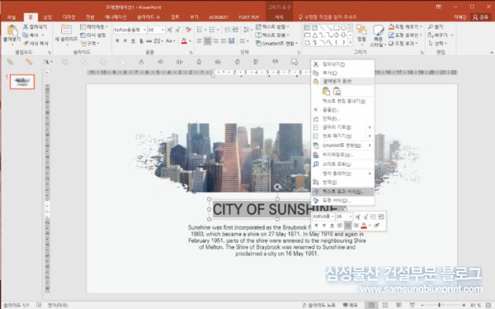Select the oval shape in shapes gallery
495x309 pixels.
click(x=343, y=28)
